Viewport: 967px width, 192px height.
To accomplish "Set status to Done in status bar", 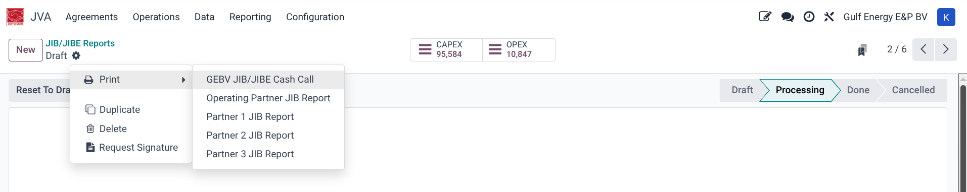I will tap(858, 90).
